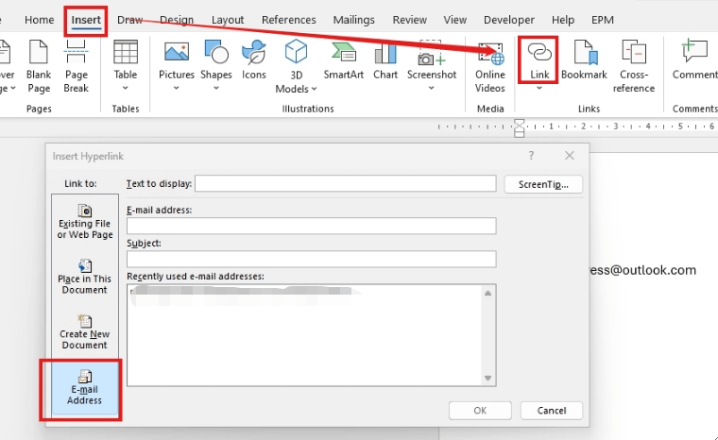Insert a Blank Page
This screenshot has width=718, height=440.
coord(39,66)
